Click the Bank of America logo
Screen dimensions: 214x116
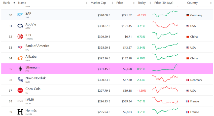[20, 47]
